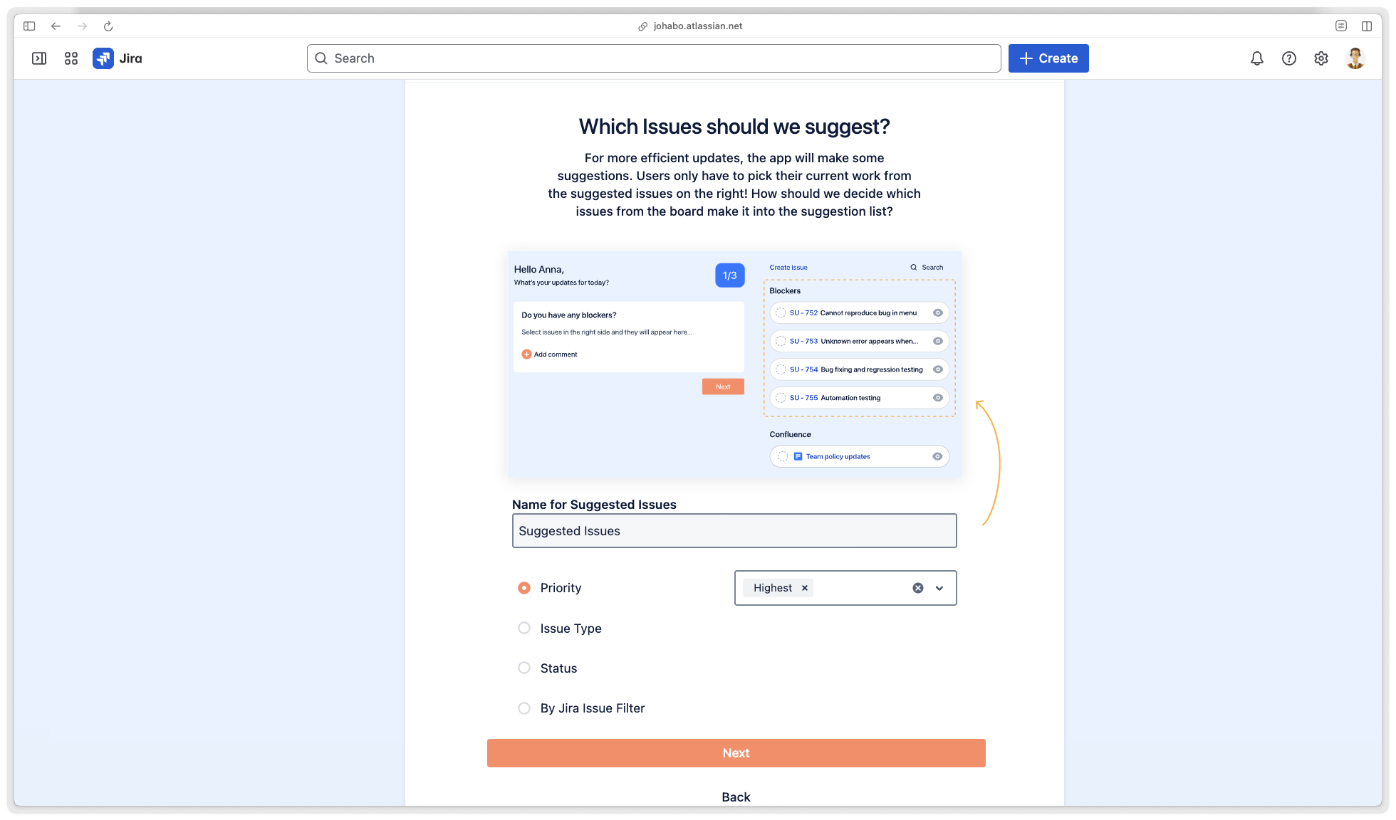Screen dimensions: 1396x820
Task: Click the orange Next button
Action: [x=736, y=753]
